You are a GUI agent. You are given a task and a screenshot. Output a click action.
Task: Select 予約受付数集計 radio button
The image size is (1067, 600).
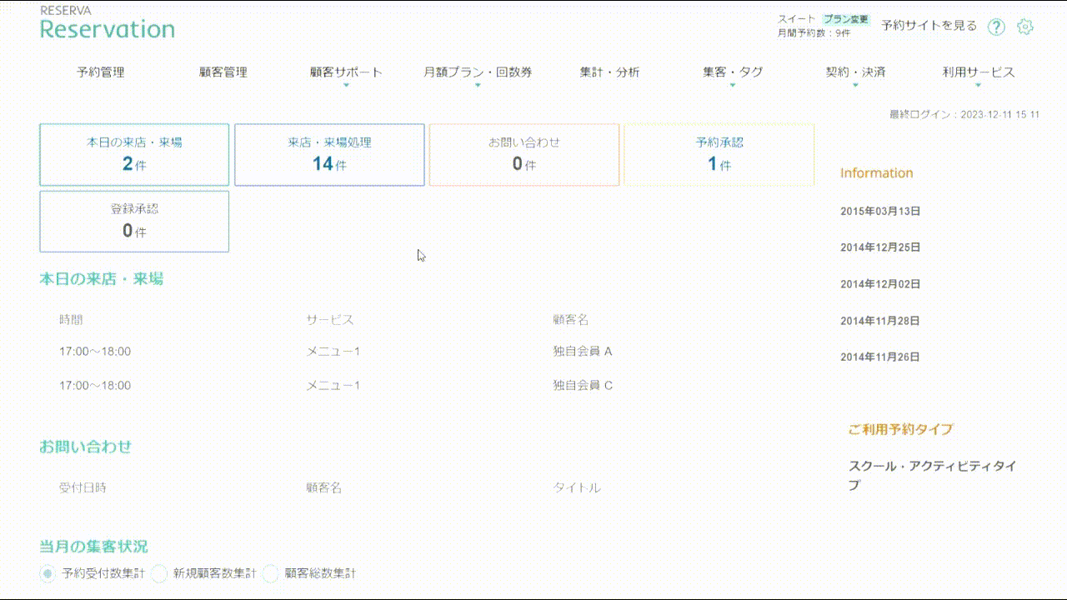coord(48,573)
